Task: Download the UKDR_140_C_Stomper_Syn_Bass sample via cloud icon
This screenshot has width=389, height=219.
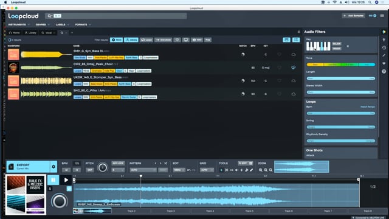Action: [x=293, y=81]
